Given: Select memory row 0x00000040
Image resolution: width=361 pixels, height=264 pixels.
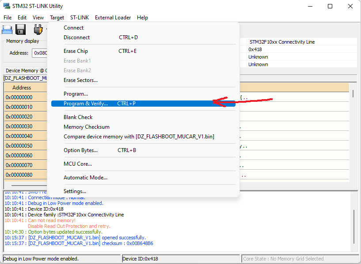Looking at the screenshot, I should click(x=25, y=136).
